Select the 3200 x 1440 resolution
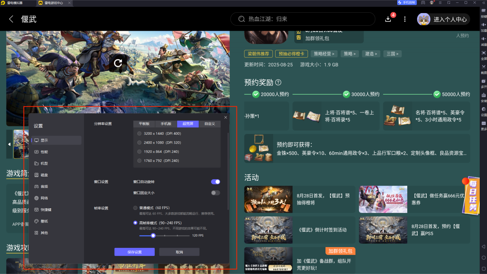Screen dimensions: 487x274 click(159, 134)
